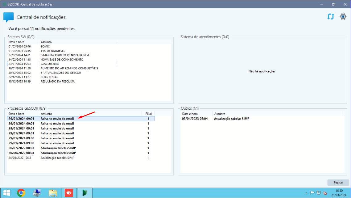This screenshot has height=198, width=351.
Task: Click date cell 29/12/2023 15:02
Action: tap(20, 73)
